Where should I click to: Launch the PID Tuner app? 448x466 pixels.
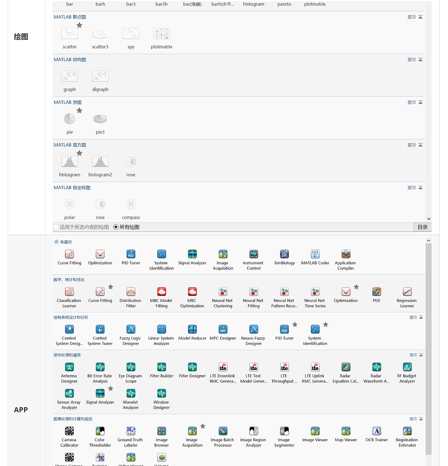[x=130, y=254]
